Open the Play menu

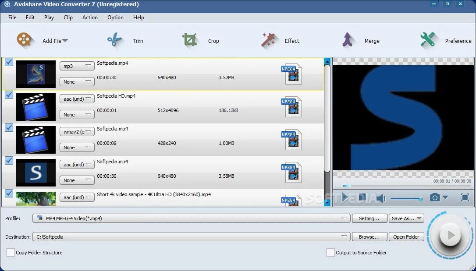pos(49,17)
